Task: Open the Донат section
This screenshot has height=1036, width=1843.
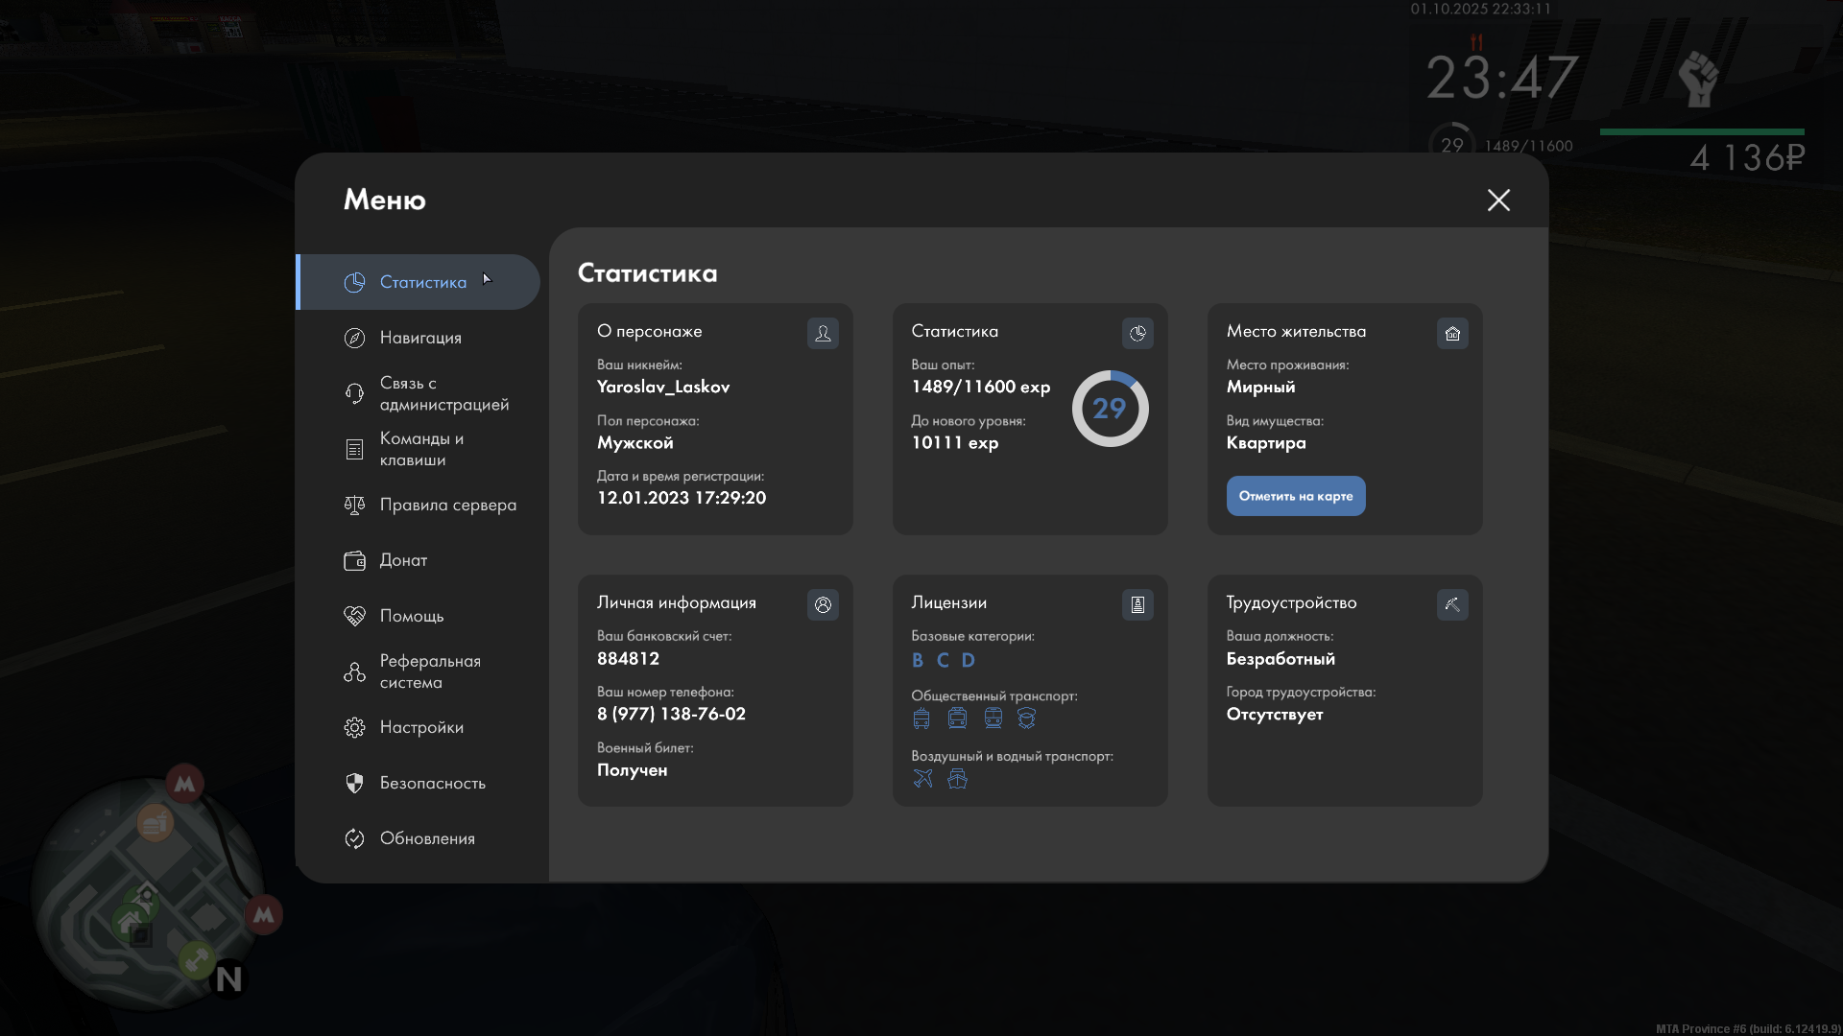Action: click(x=402, y=560)
